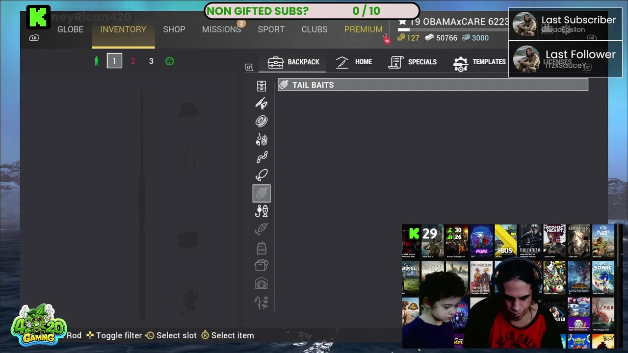628x353 pixels.
Task: Open the SHOP tab
Action: click(x=174, y=29)
